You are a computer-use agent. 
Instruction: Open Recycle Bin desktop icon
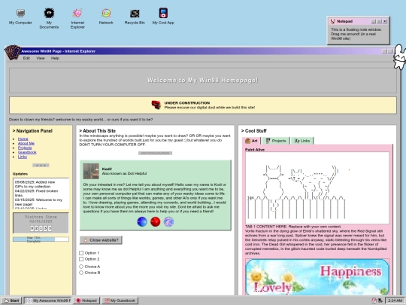pos(135,17)
